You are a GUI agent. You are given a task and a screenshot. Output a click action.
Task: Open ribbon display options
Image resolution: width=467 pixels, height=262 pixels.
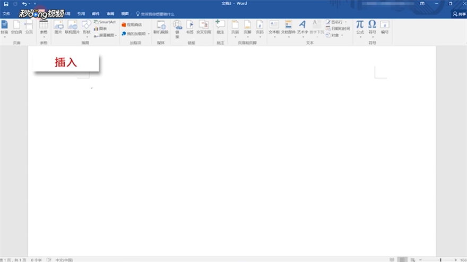(x=422, y=4)
